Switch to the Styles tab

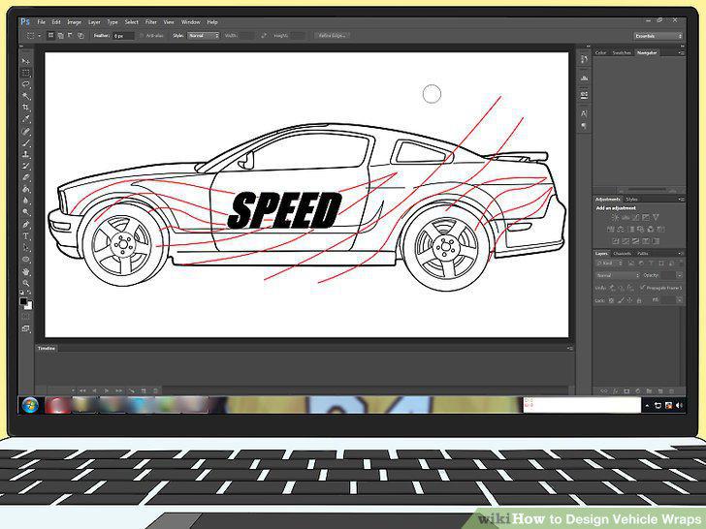631,199
